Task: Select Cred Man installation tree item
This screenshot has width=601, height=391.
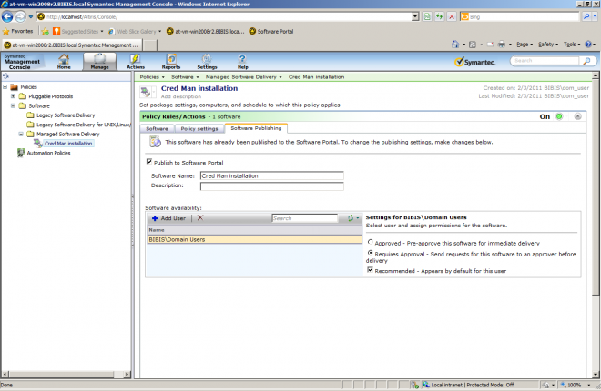Action: click(x=68, y=144)
